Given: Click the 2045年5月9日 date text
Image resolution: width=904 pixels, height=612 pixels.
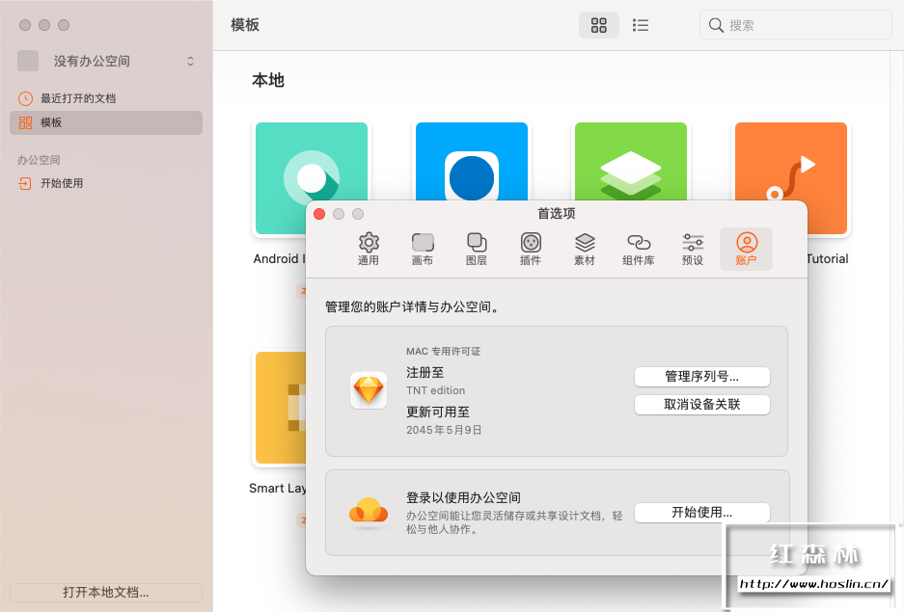Looking at the screenshot, I should click(444, 430).
